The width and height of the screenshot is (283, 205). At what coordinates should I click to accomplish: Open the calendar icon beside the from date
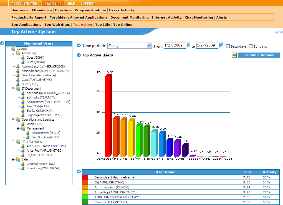pyautogui.click(x=189, y=45)
